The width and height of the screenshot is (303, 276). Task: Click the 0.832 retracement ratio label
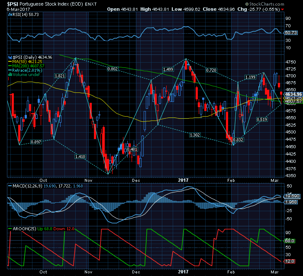[238, 140]
